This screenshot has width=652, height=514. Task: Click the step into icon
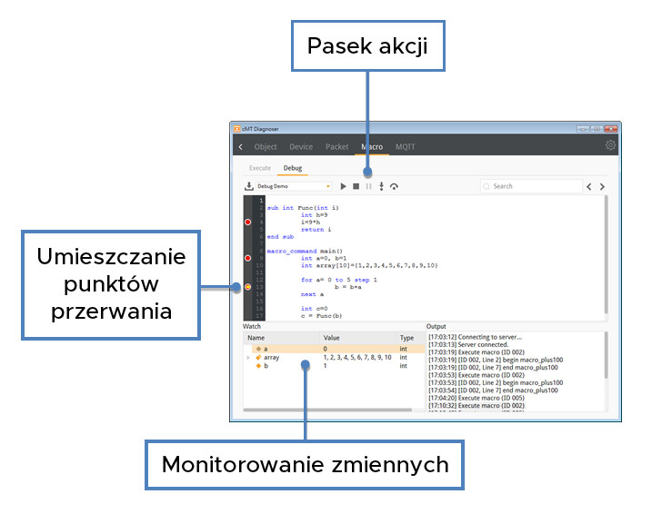[x=381, y=186]
